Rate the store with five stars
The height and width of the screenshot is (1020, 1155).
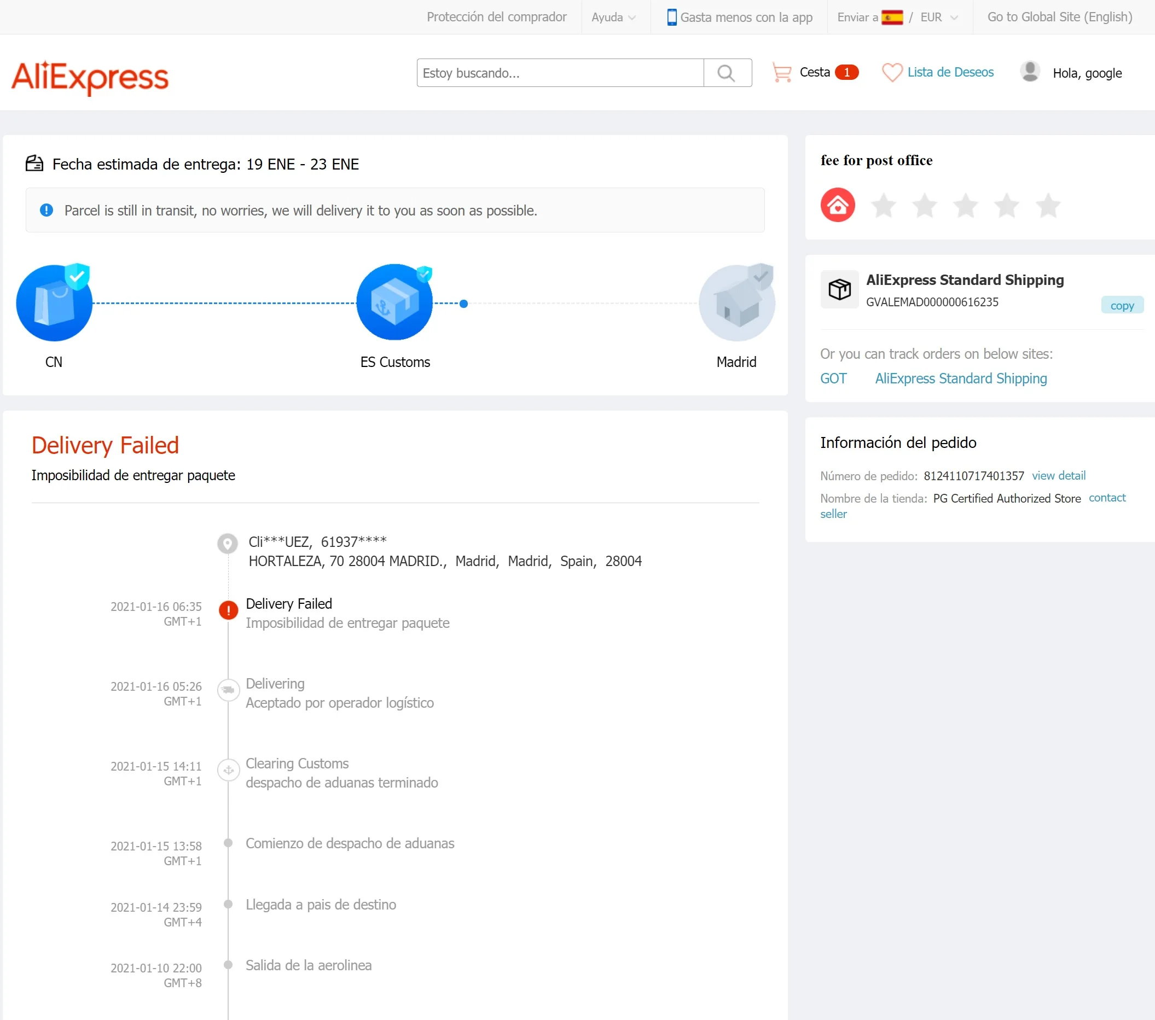[1048, 206]
